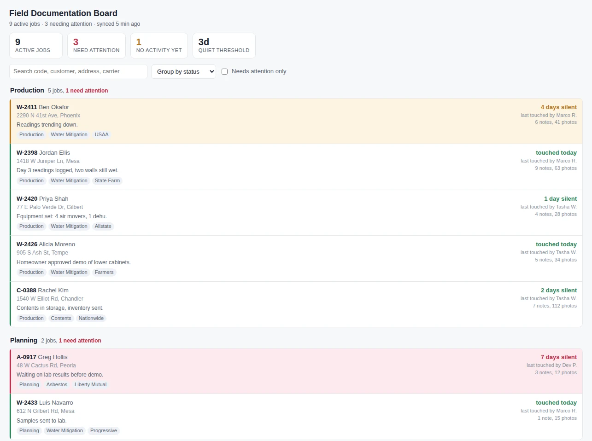
Task: Click 1 need attention in Planning header
Action: click(x=80, y=341)
